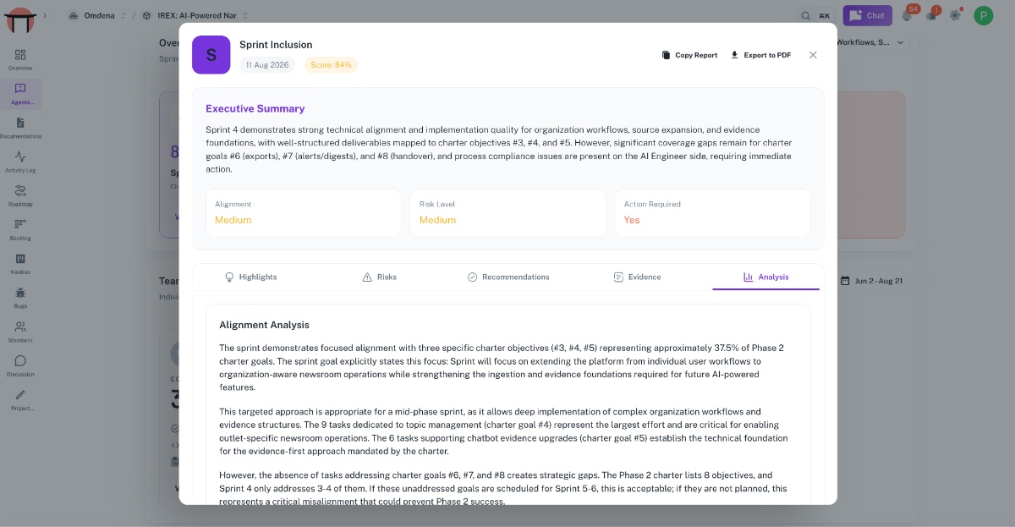Click the Copy Report button
Screen dimensions: 1015x527
(689, 55)
